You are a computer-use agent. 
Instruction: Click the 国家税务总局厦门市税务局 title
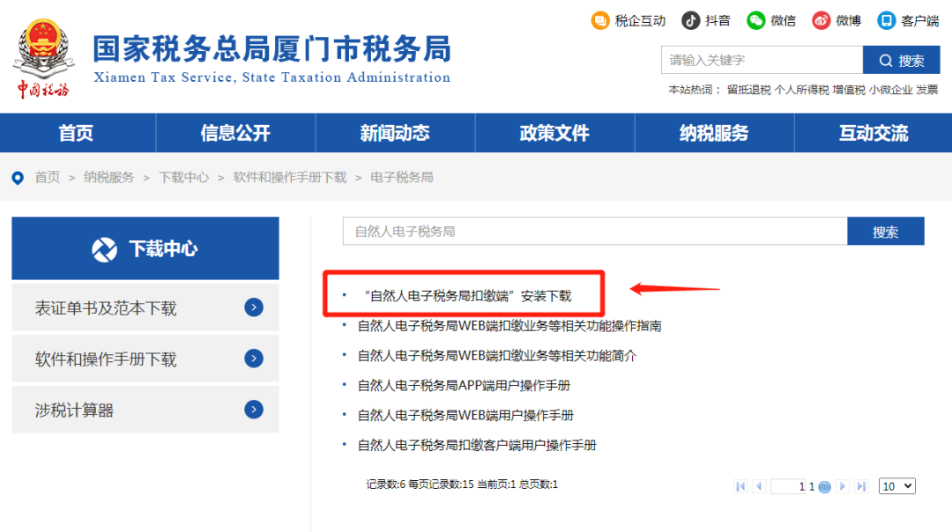[272, 48]
